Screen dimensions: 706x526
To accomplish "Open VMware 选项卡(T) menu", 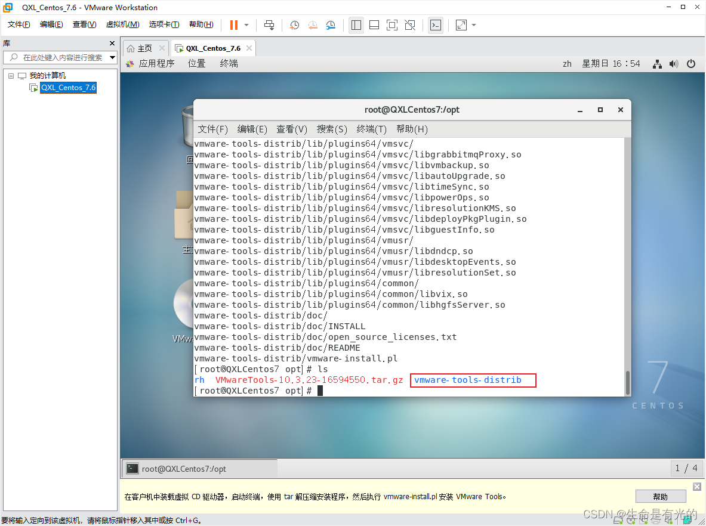I will tap(164, 24).
